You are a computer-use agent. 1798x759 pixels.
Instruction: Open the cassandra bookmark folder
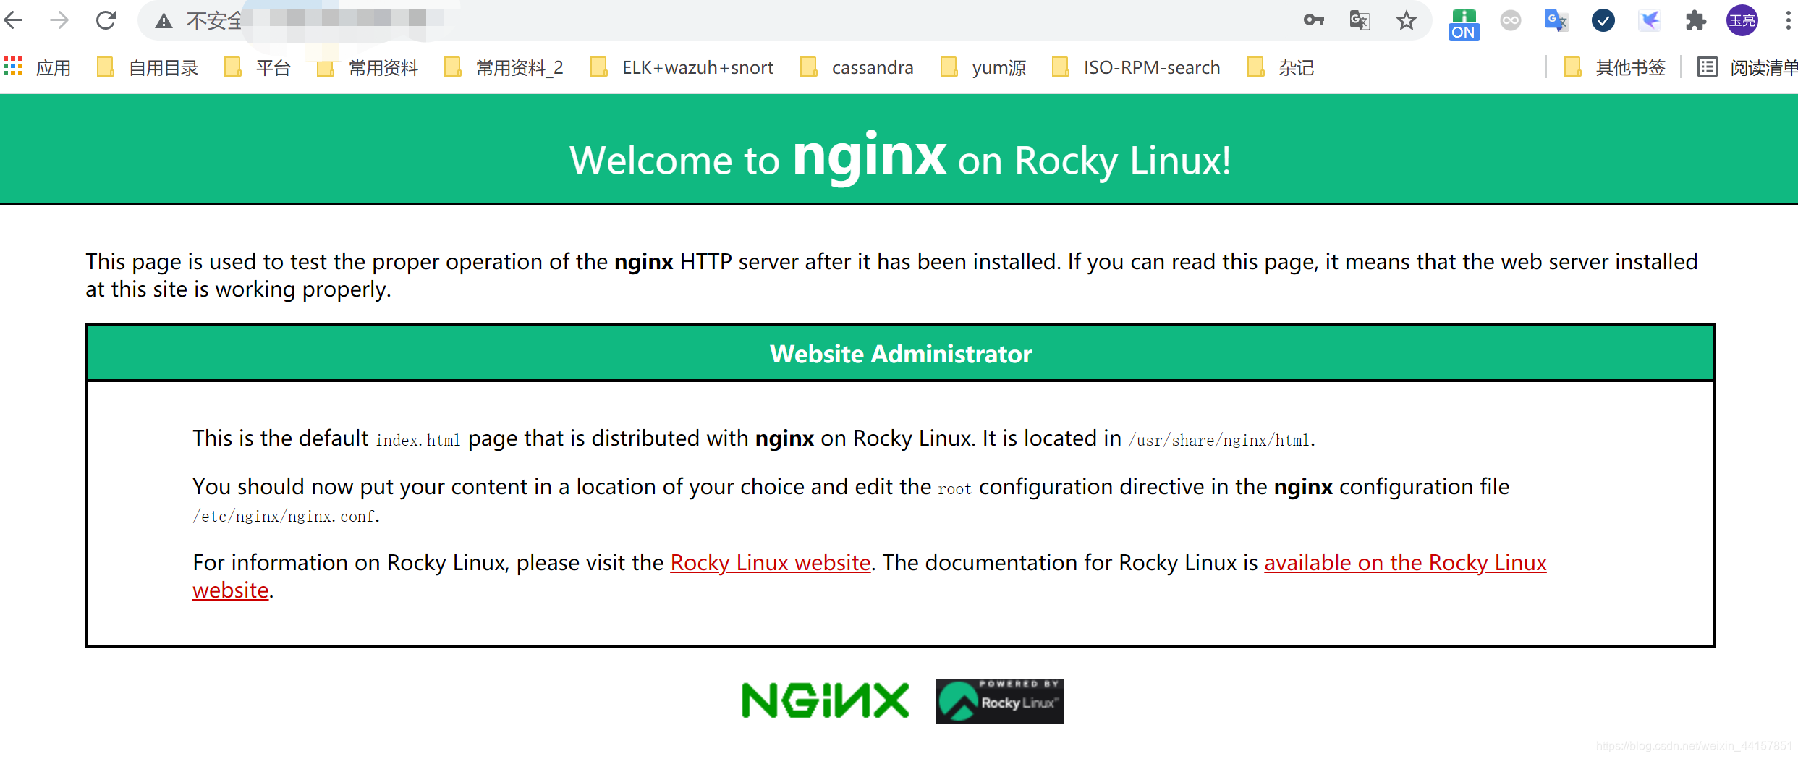[857, 67]
